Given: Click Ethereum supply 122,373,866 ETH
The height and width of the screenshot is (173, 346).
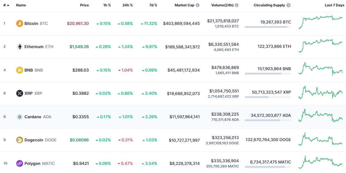Looking at the screenshot, I should [274, 46].
